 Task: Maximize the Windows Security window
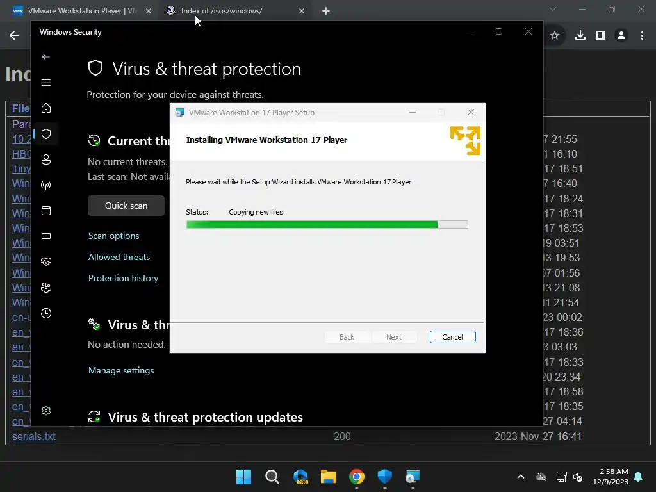(498, 31)
